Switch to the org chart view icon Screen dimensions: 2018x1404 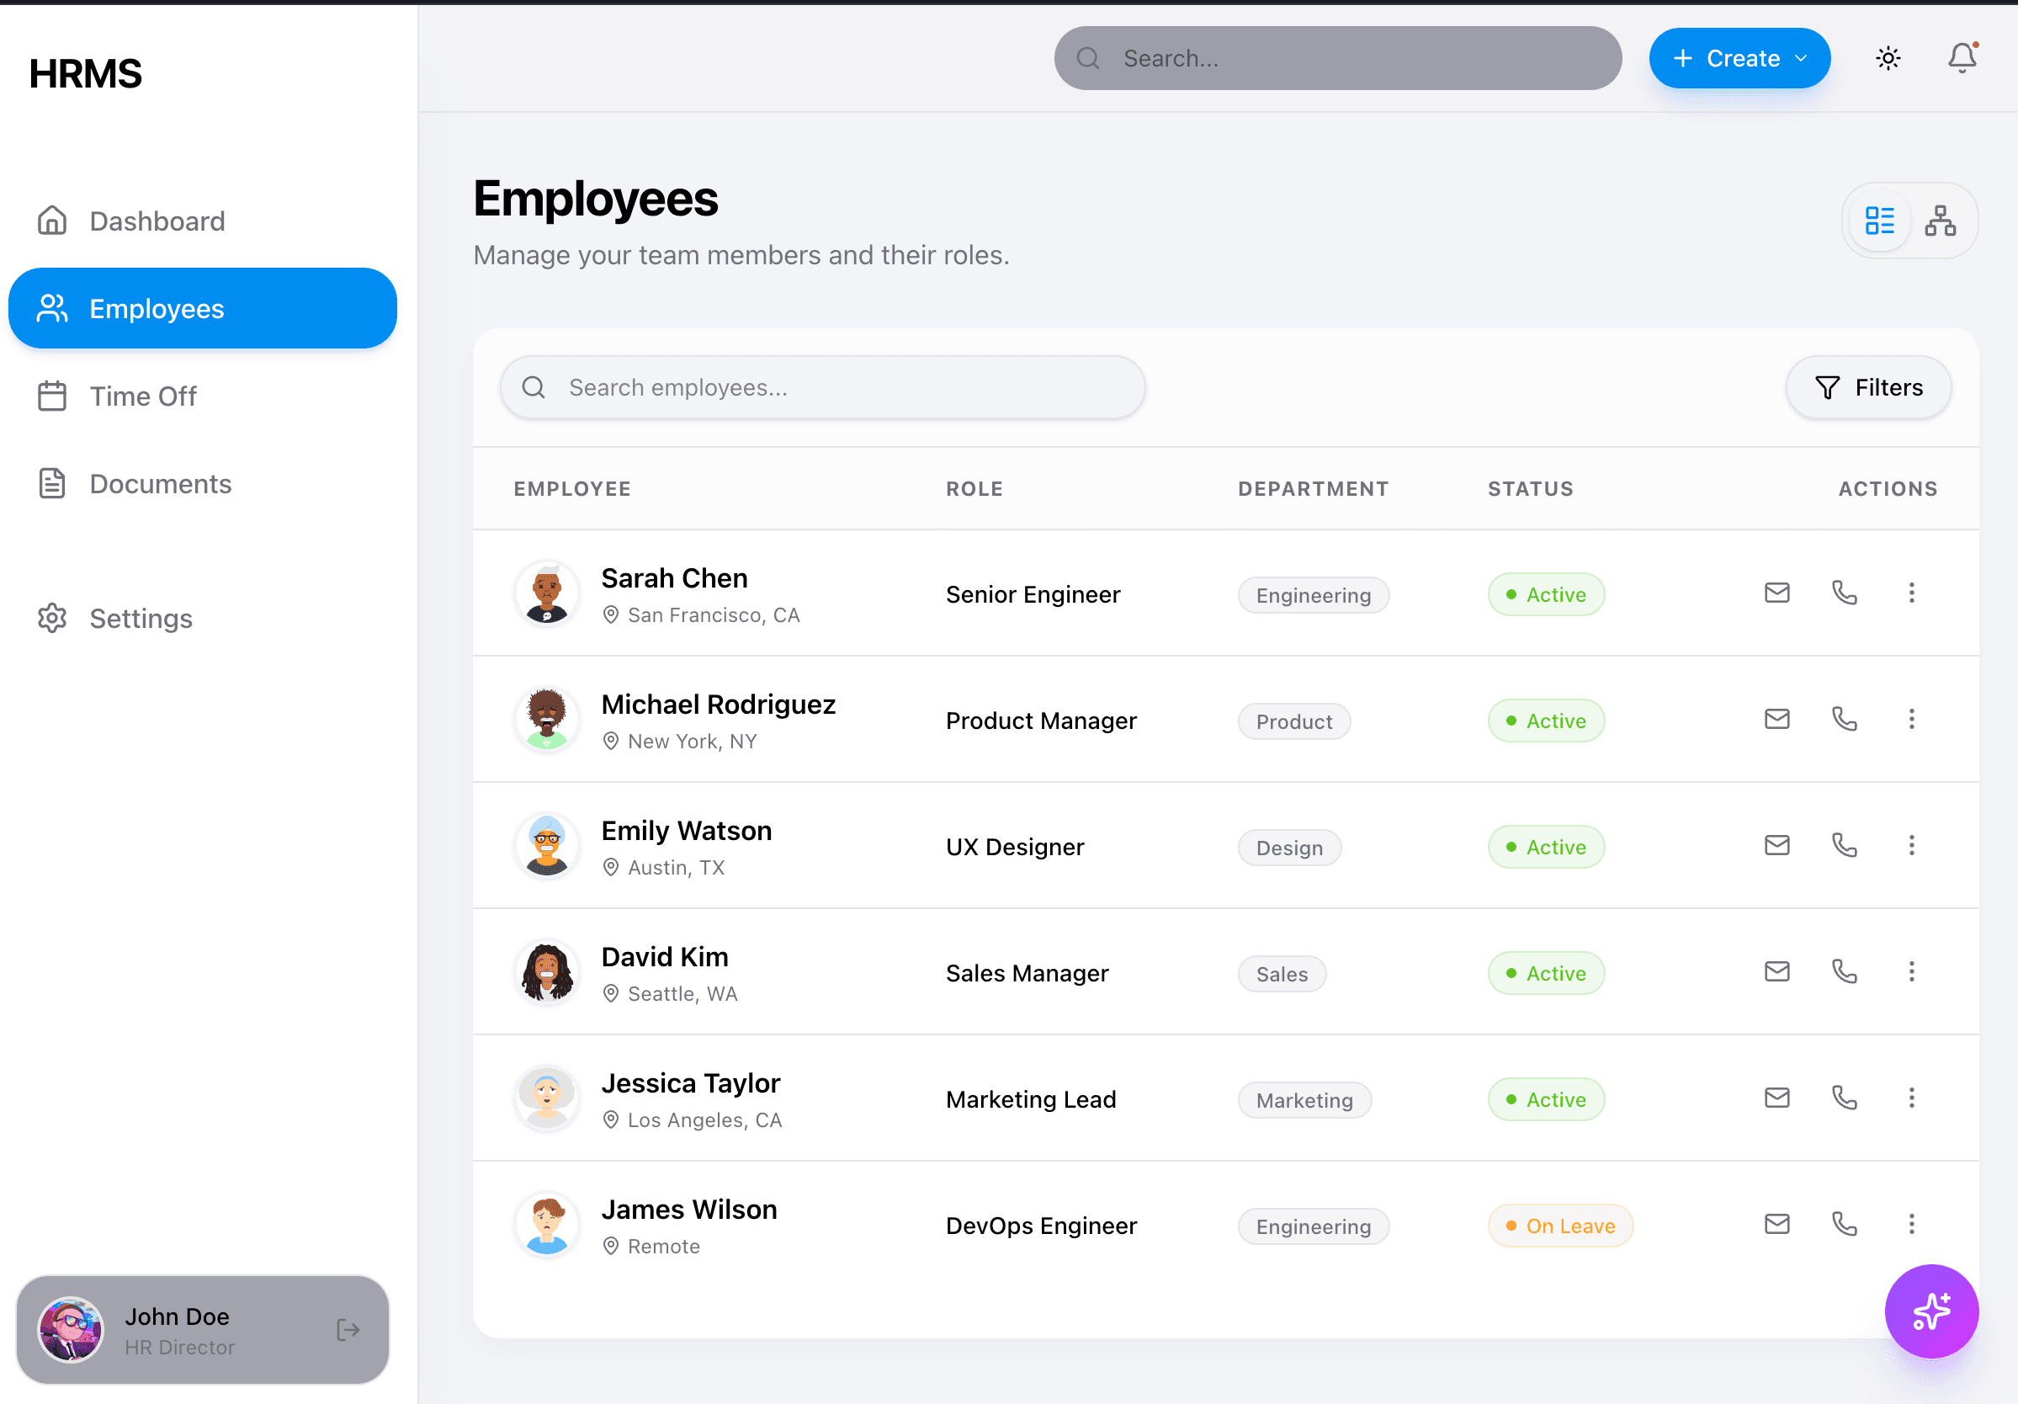[x=1941, y=221]
